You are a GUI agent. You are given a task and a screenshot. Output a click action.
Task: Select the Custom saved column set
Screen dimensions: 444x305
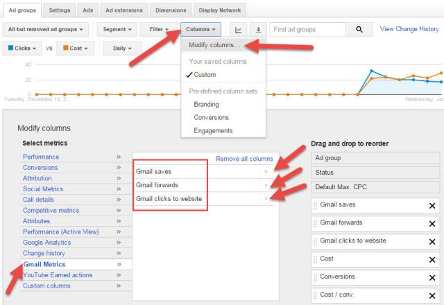point(205,75)
